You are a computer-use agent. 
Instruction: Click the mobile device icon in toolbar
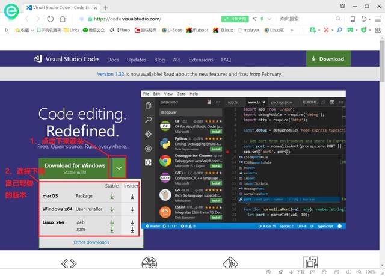tap(353, 19)
